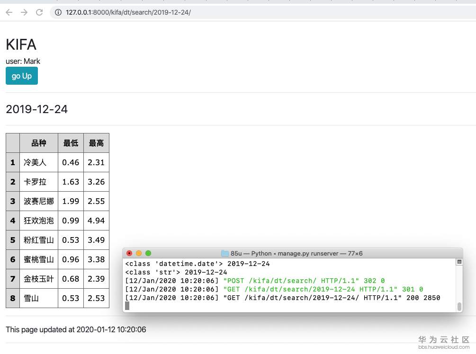476x354 pixels.
Task: Click the 'go Up' button
Action: pyautogui.click(x=22, y=76)
